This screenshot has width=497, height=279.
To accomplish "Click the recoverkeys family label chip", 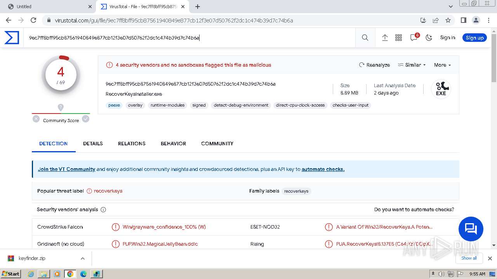I will tap(296, 191).
